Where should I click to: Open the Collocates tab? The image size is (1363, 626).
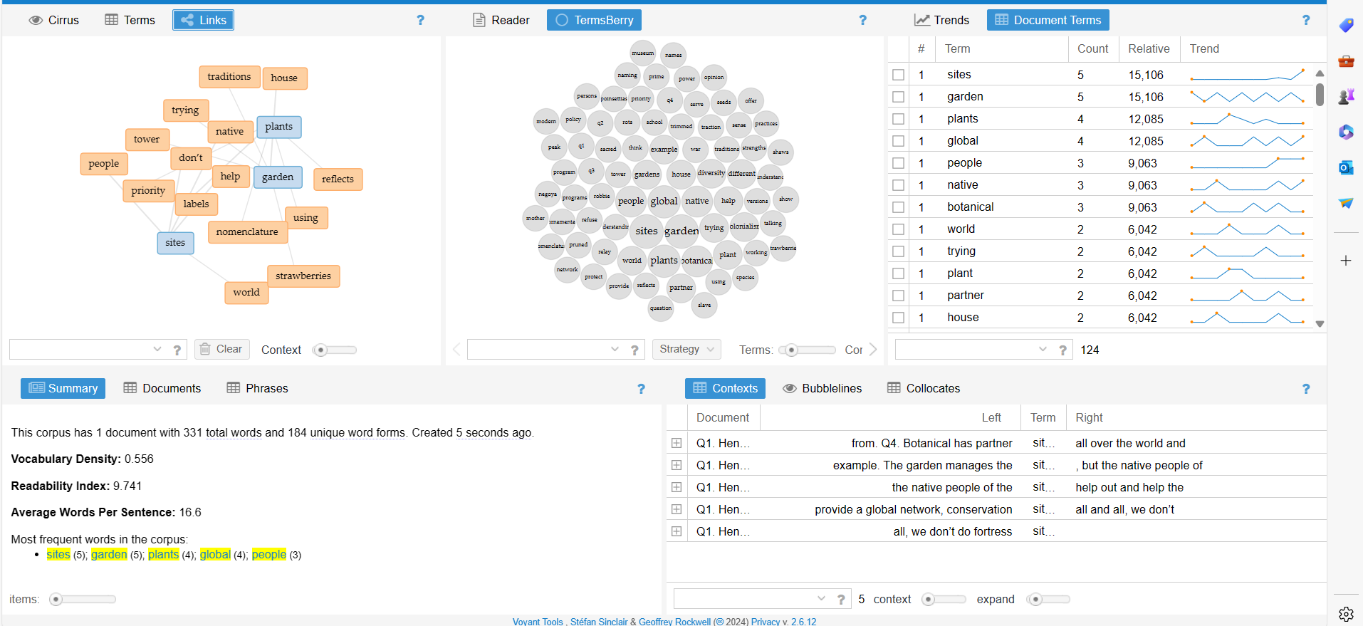point(924,388)
